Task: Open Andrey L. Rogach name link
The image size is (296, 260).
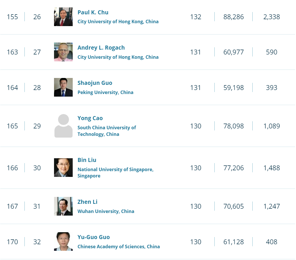Action: tap(101, 48)
